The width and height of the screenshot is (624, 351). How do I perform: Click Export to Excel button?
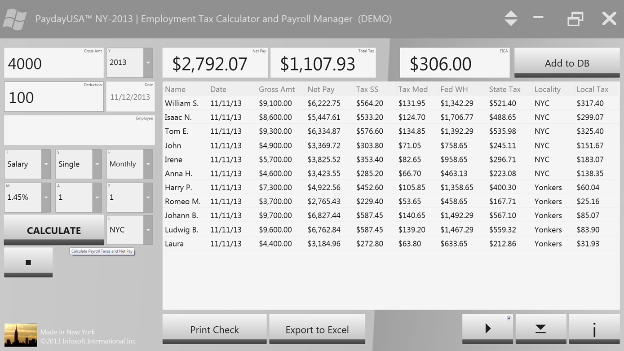coord(317,329)
